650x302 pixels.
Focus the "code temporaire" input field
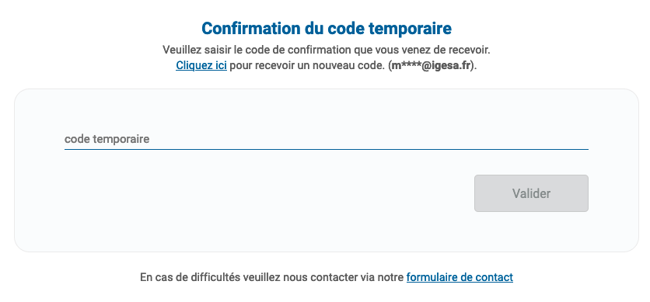click(327, 139)
